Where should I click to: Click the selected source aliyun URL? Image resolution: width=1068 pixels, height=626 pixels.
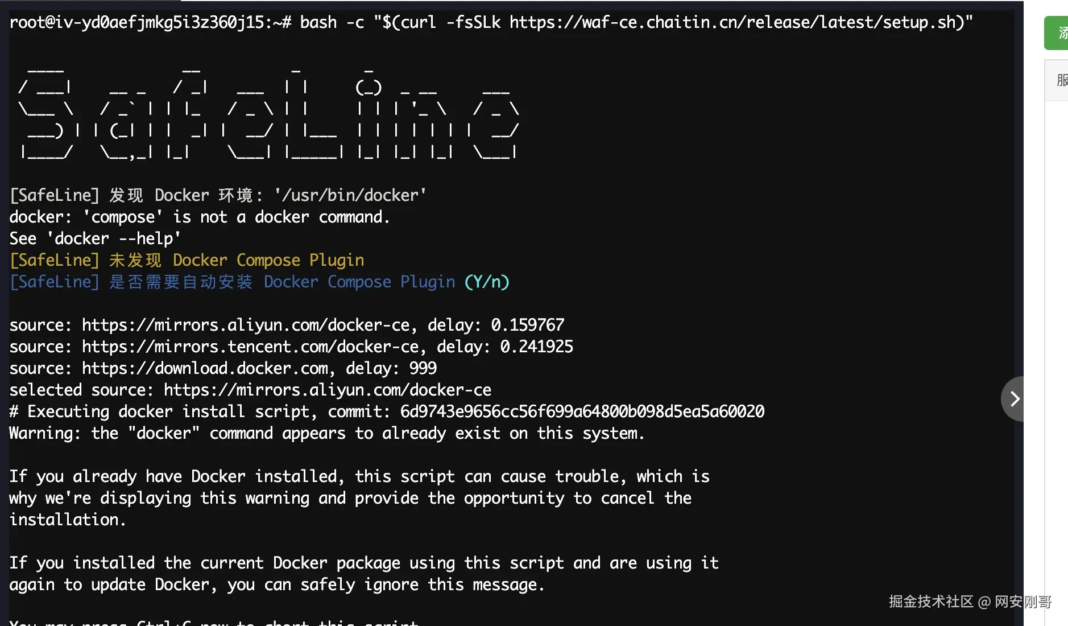(327, 390)
